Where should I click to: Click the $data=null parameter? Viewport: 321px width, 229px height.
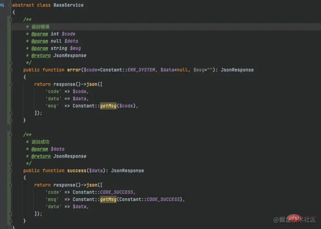174,70
